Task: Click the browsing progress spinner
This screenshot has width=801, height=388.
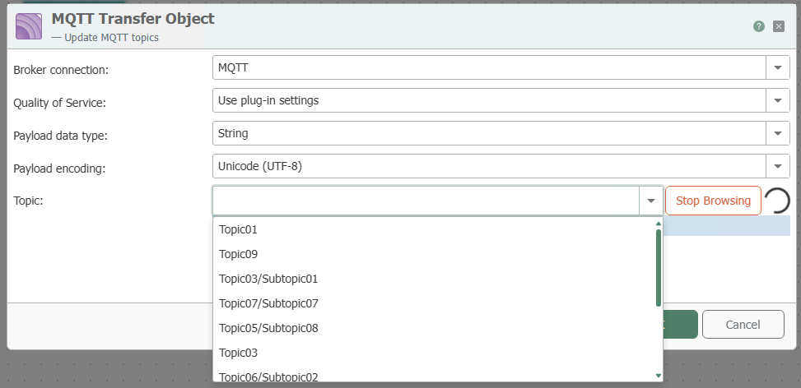Action: (x=777, y=201)
